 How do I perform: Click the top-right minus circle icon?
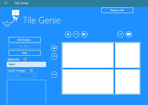(121, 34)
